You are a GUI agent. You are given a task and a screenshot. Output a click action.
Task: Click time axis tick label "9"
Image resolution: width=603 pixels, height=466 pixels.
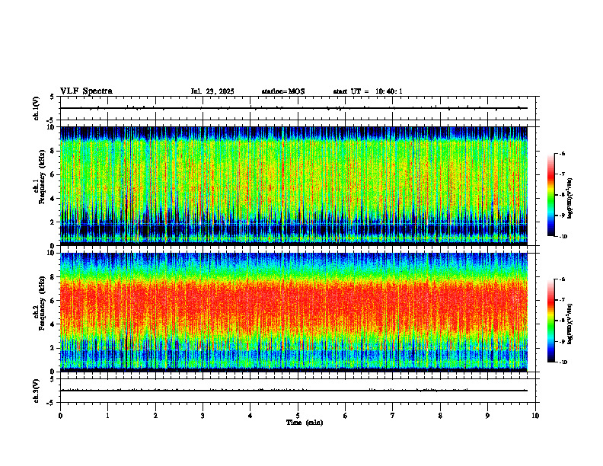click(487, 416)
